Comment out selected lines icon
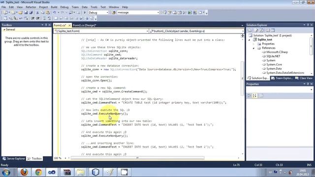The image size is (315, 177). click(44, 18)
